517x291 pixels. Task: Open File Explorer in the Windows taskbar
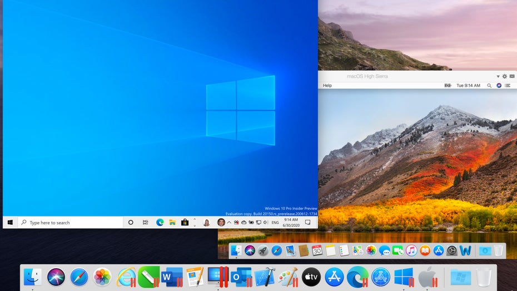(172, 223)
